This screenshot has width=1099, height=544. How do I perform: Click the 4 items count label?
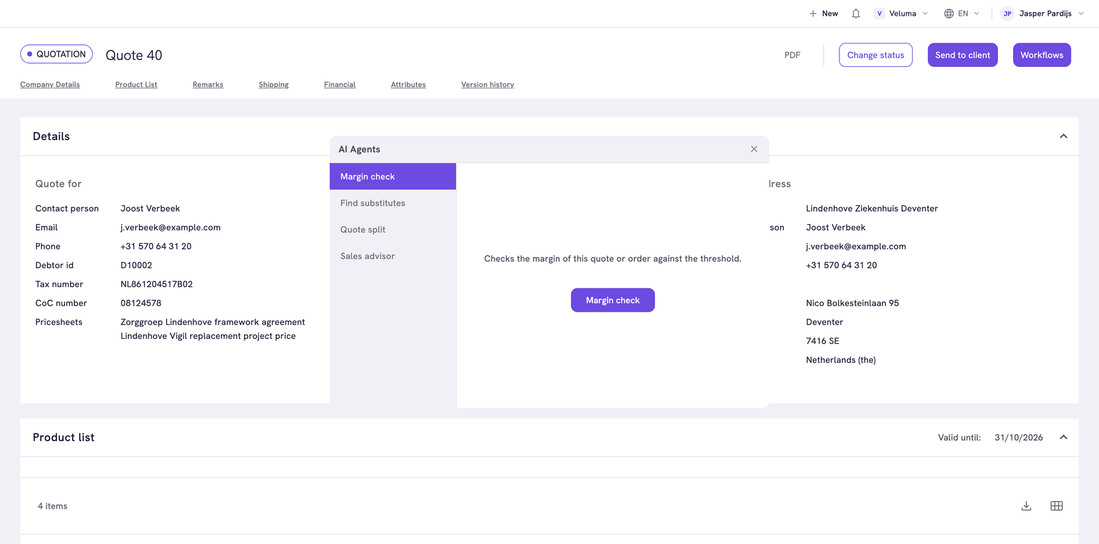52,506
